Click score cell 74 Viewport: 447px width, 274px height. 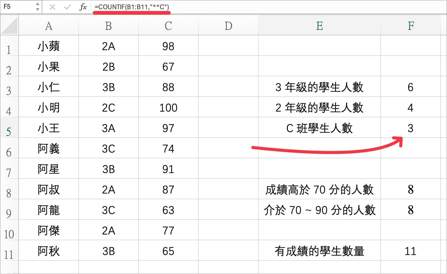(168, 148)
